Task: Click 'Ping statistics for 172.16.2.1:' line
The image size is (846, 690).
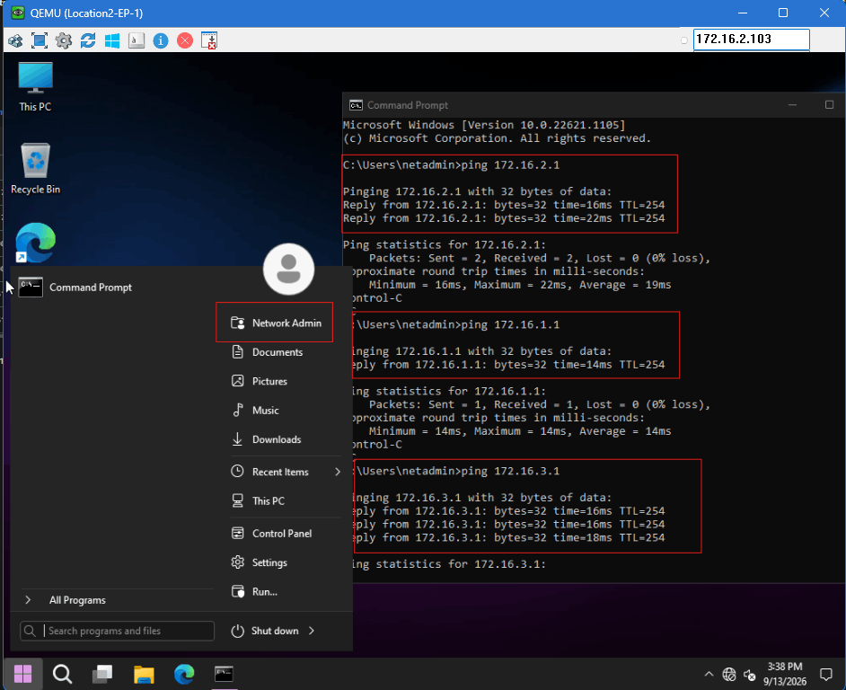Action: click(445, 245)
